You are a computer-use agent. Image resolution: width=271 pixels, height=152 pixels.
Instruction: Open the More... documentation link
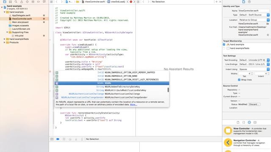(133, 105)
